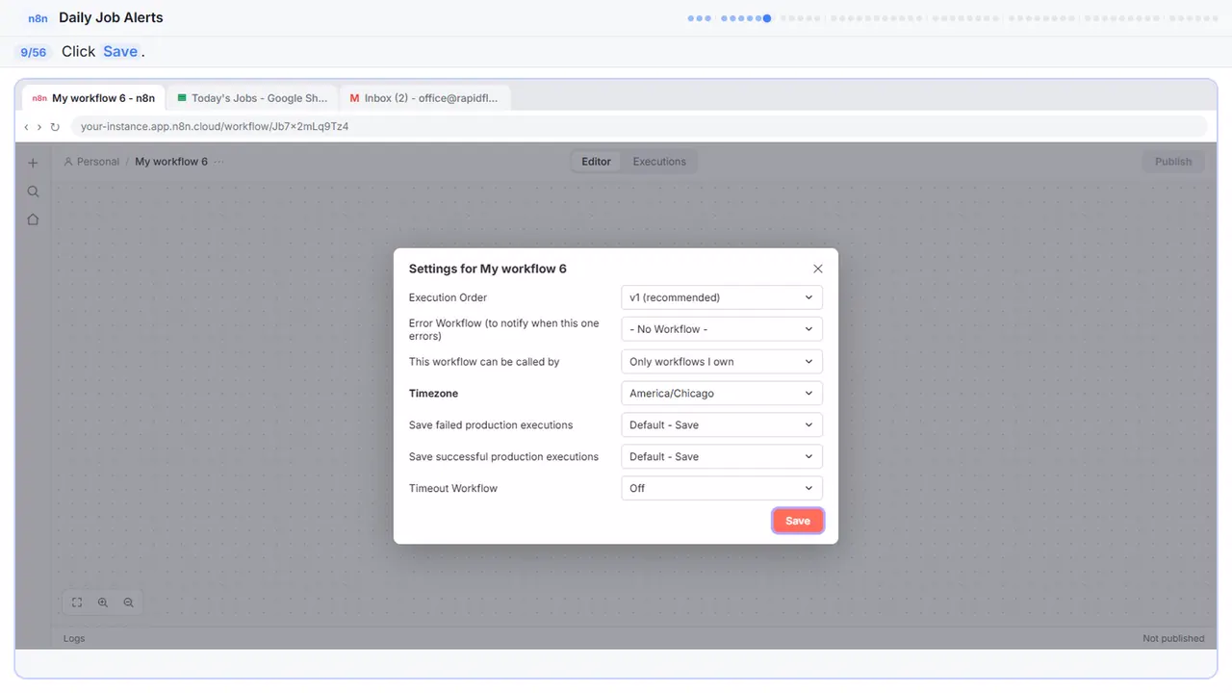Screen dimensions: 1232x693
Task: Open the Personal breadcrumb link
Action: (91, 162)
